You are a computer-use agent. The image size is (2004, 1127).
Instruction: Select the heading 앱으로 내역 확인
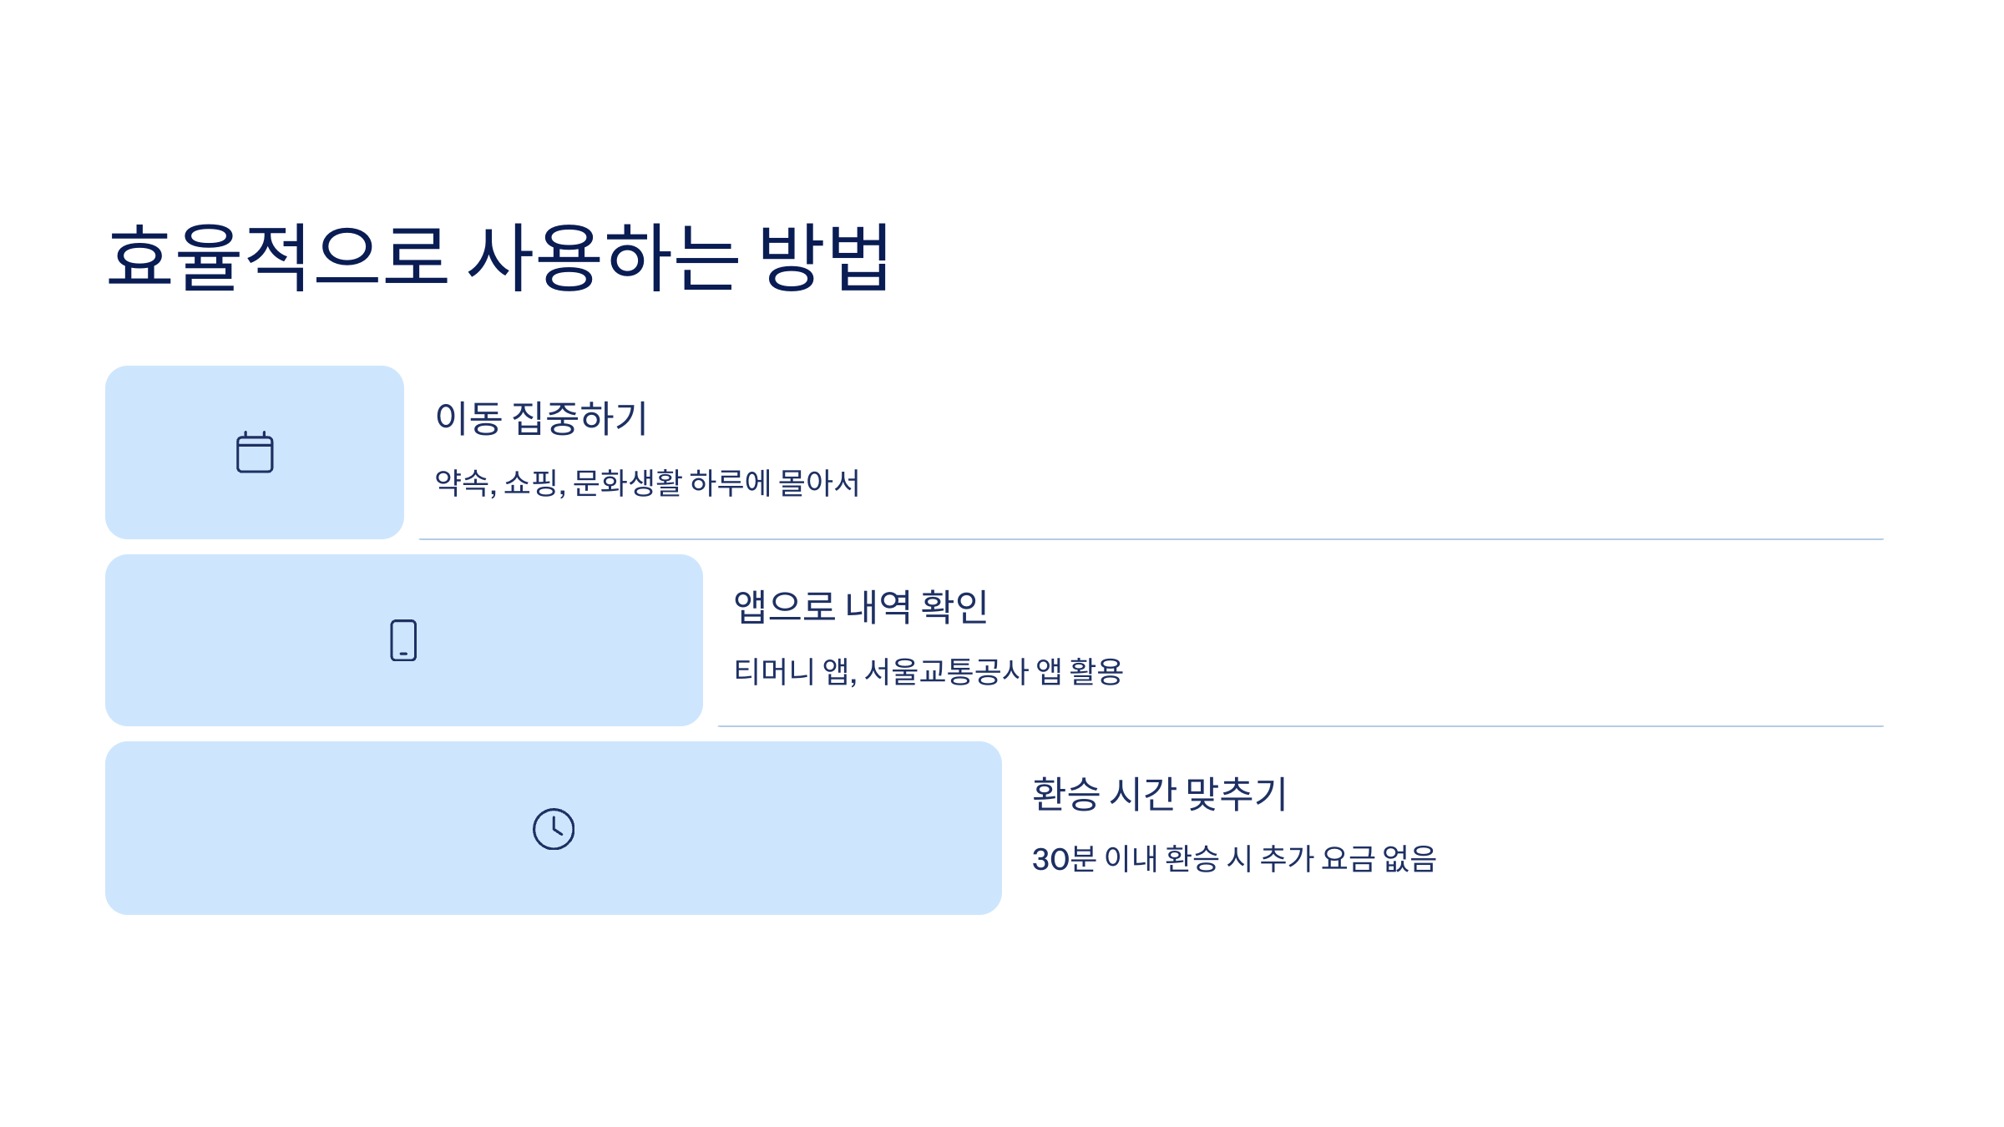[x=861, y=606]
